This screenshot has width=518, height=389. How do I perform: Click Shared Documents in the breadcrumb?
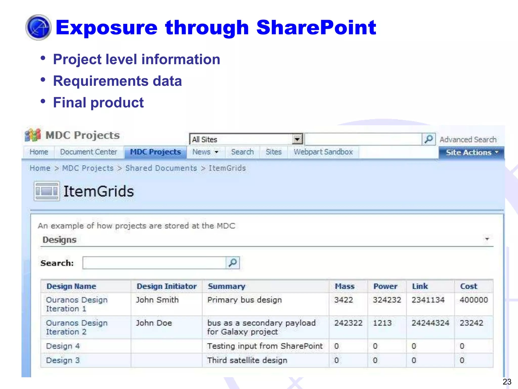pos(161,168)
